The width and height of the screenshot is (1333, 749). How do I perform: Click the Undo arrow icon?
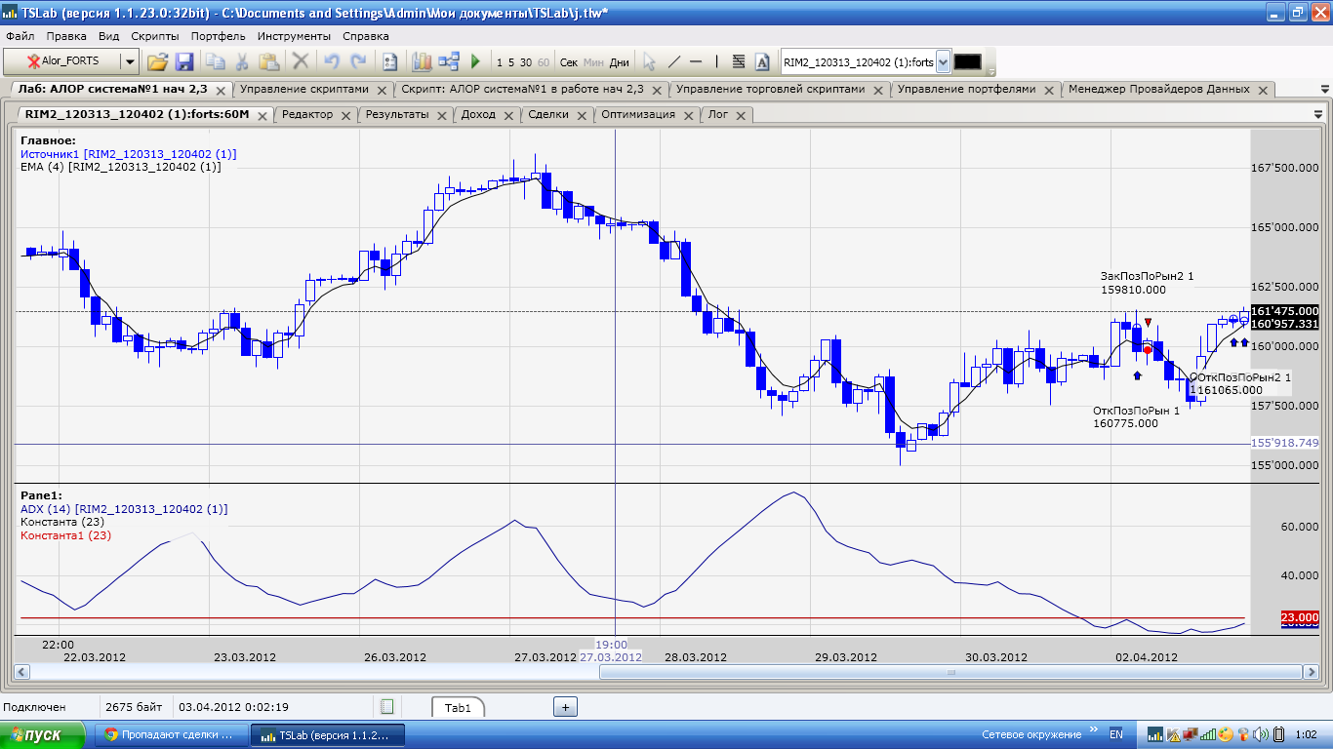point(332,61)
